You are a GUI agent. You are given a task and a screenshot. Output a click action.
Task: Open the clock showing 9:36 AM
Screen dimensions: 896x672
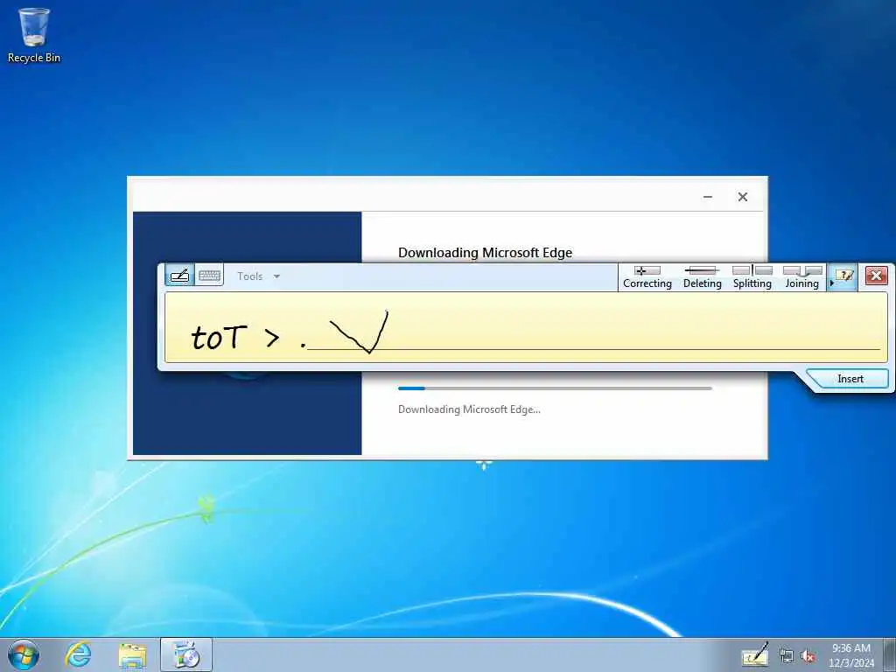(850, 655)
